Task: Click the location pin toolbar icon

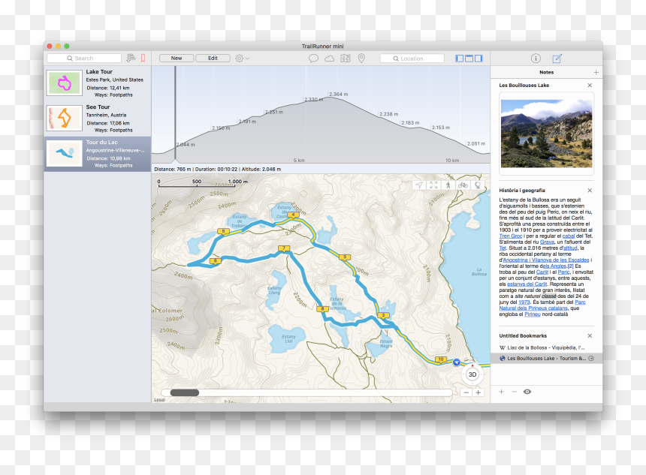Action: [361, 59]
